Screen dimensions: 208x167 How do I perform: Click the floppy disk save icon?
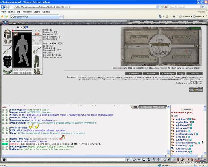tap(144, 160)
